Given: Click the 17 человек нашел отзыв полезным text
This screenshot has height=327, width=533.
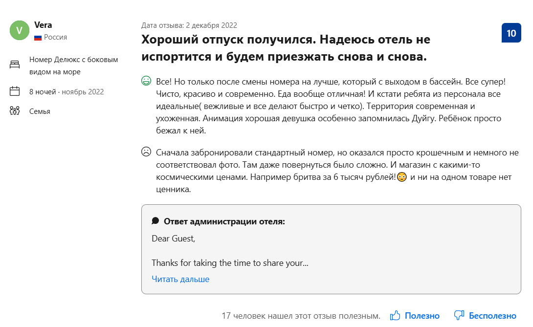Looking at the screenshot, I should [301, 316].
